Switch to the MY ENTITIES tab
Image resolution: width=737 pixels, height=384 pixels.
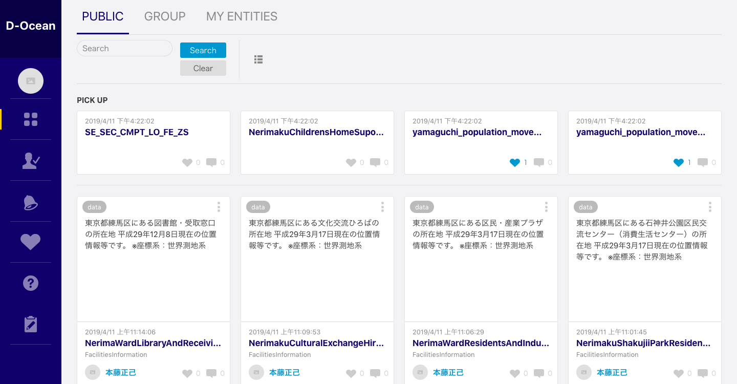[x=242, y=16]
